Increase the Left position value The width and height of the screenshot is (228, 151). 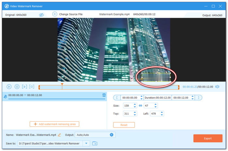(x=162, y=112)
